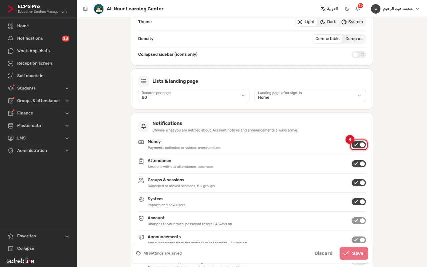Image resolution: width=427 pixels, height=267 pixels.
Task: Select the Light theme option
Action: [x=306, y=22]
